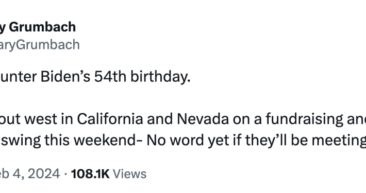Open the aryGrumbach handle profile link
Image resolution: width=366 pixels, height=193 pixels.
click(40, 45)
